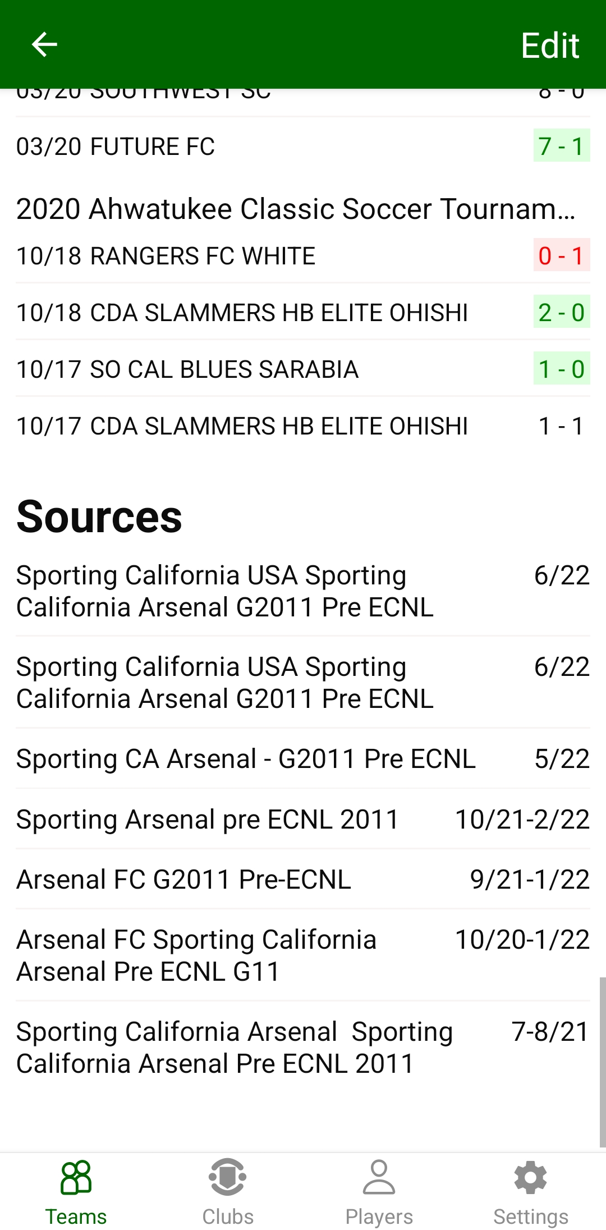
Task: Click the vertical scrollbar on right edge
Action: pyautogui.click(x=602, y=1061)
